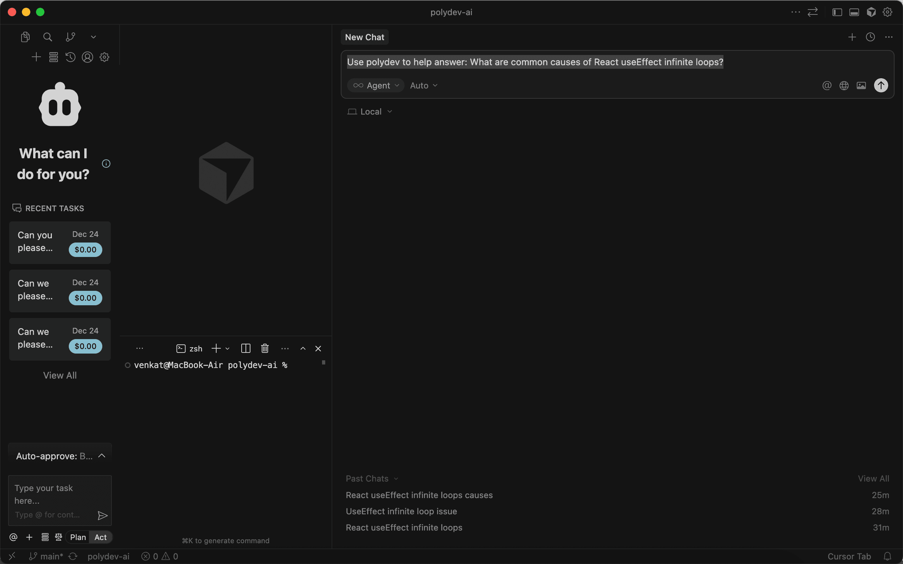Switch to Act mode
This screenshot has width=903, height=564.
pyautogui.click(x=100, y=537)
